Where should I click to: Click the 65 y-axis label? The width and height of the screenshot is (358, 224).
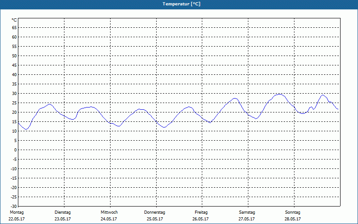[14, 28]
